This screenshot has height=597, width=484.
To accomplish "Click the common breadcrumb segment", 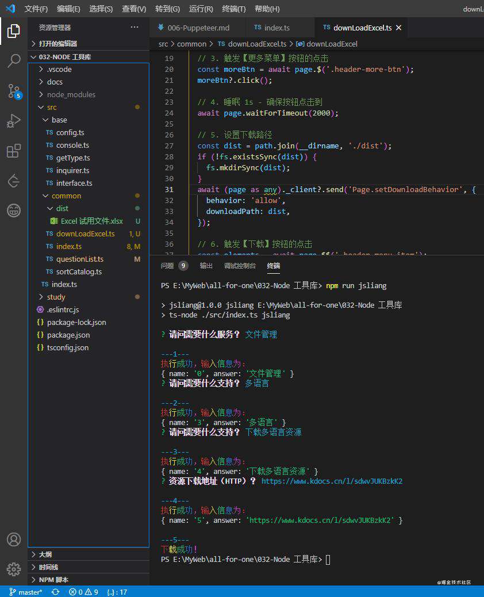I will 191,44.
